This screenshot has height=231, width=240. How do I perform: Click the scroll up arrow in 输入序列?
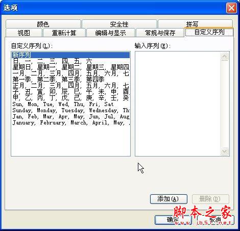pos(225,57)
